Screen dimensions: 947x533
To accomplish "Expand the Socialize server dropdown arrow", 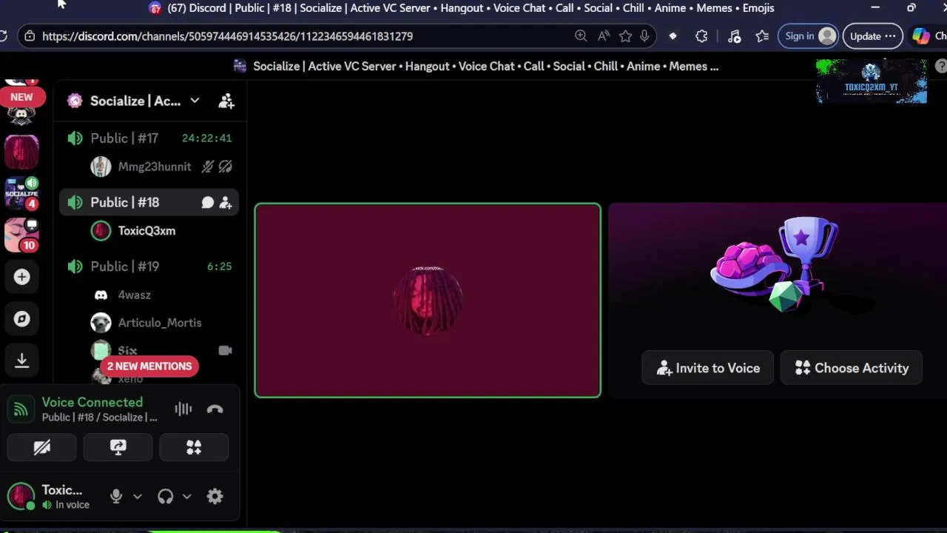I will pos(195,101).
